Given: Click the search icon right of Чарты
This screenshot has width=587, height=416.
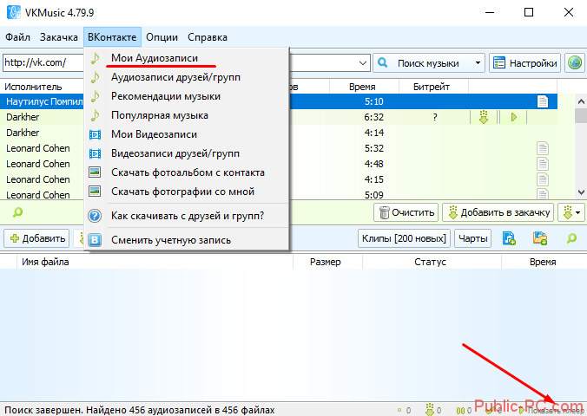Looking at the screenshot, I should [571, 238].
